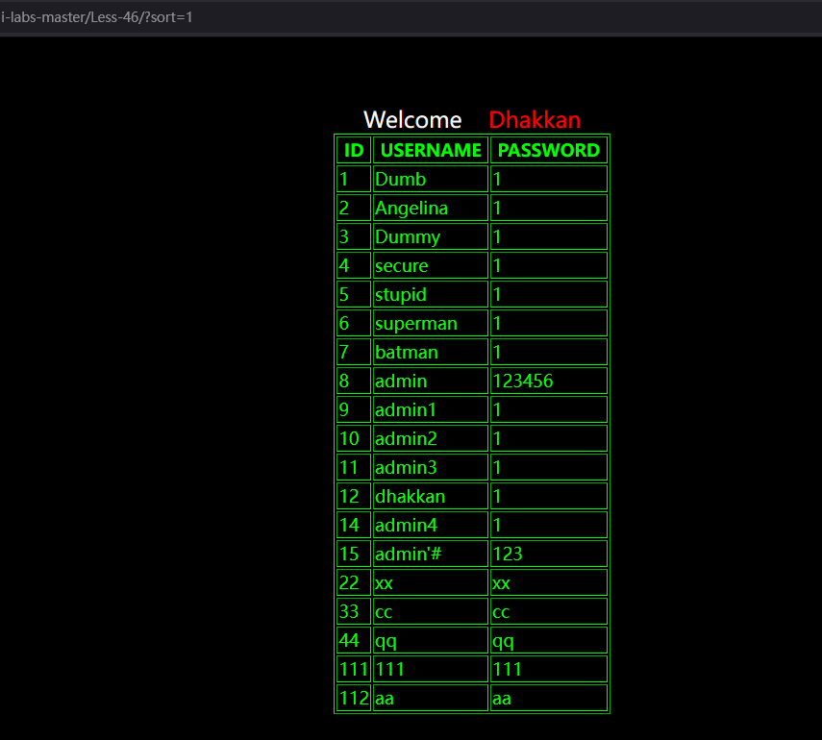Image resolution: width=822 pixels, height=740 pixels.
Task: Select the username cell batman
Action: point(431,352)
